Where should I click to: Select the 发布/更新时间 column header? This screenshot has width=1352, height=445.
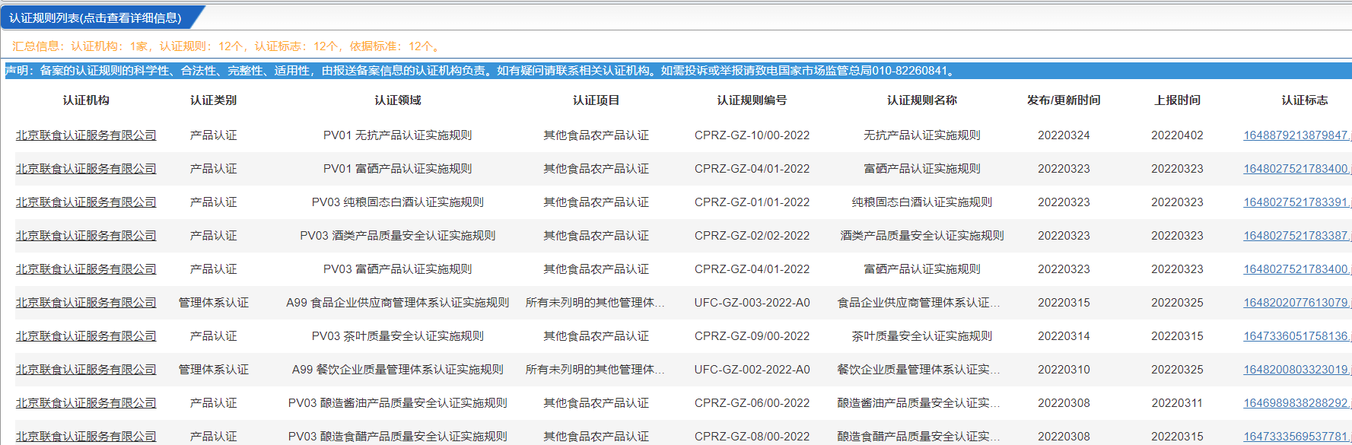click(x=1064, y=100)
